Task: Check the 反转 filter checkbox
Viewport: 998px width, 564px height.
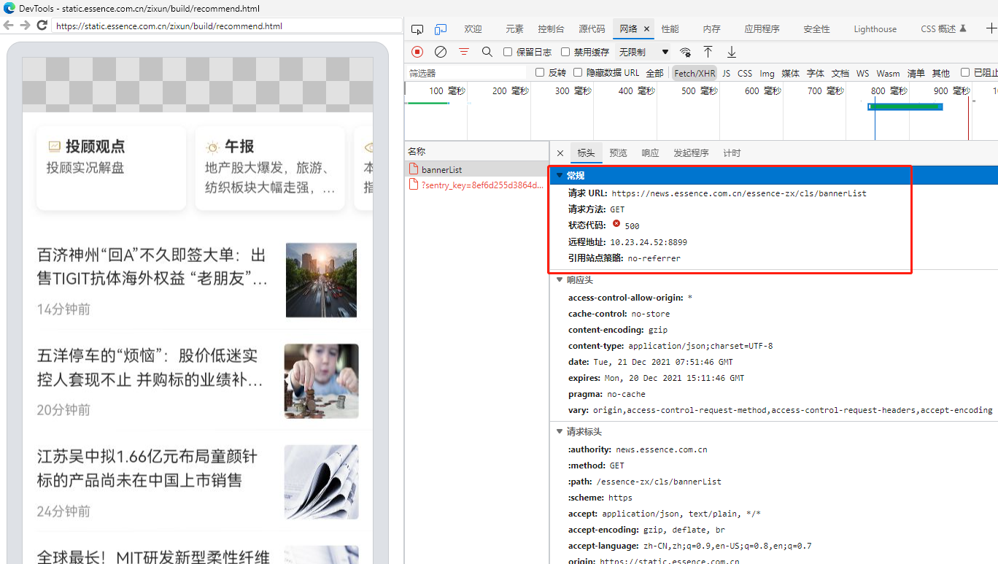Action: [x=540, y=72]
